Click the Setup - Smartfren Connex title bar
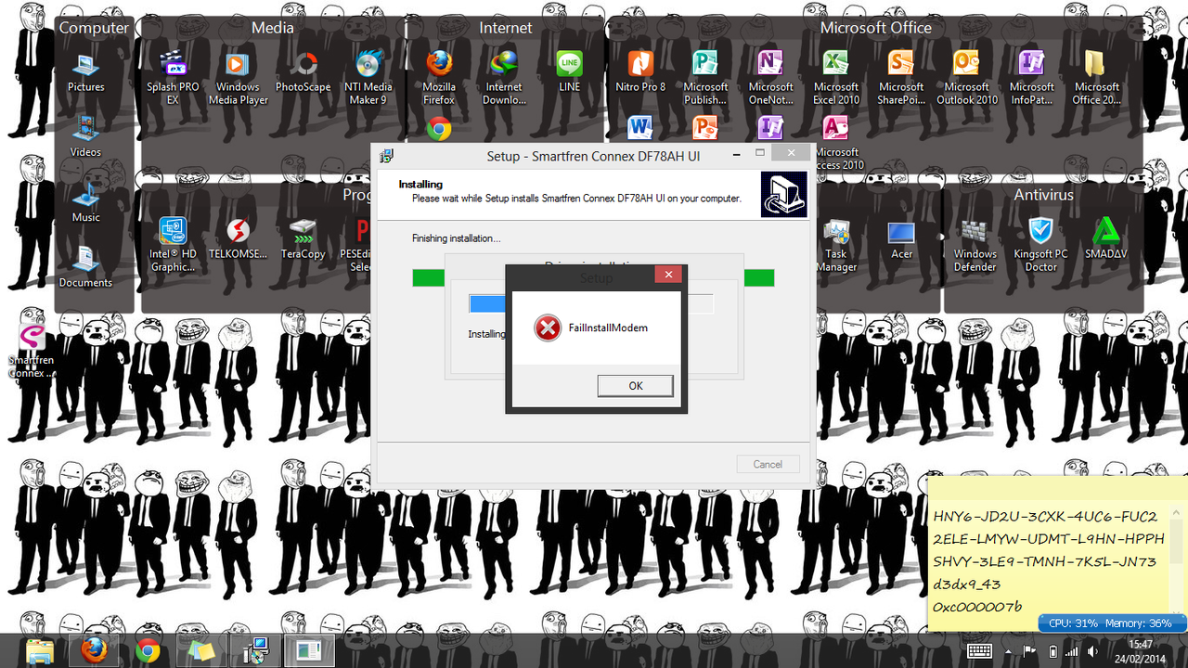Image resolution: width=1188 pixels, height=668 pixels. click(x=593, y=156)
